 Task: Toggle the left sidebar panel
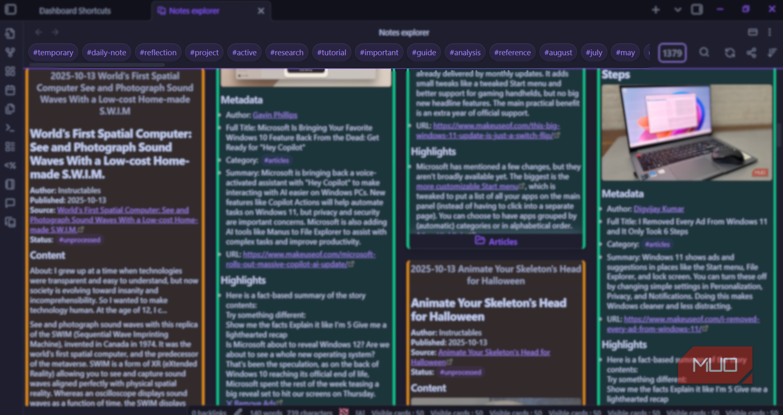point(10,9)
